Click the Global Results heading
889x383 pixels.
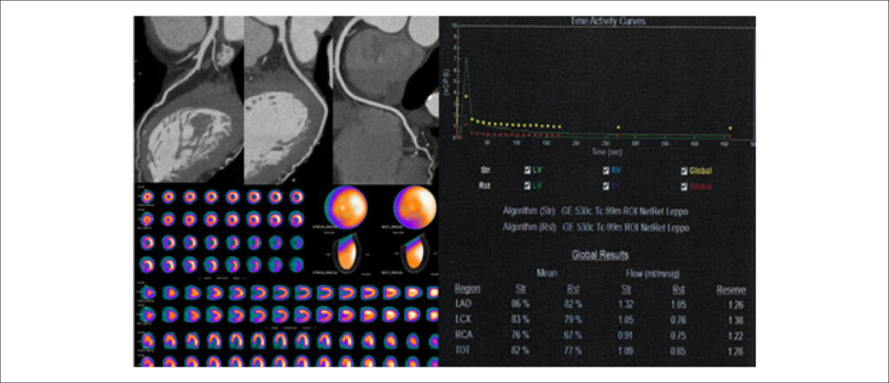(x=599, y=256)
